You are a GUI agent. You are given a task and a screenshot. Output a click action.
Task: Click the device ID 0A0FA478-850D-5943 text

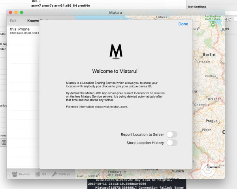[x=24, y=33]
